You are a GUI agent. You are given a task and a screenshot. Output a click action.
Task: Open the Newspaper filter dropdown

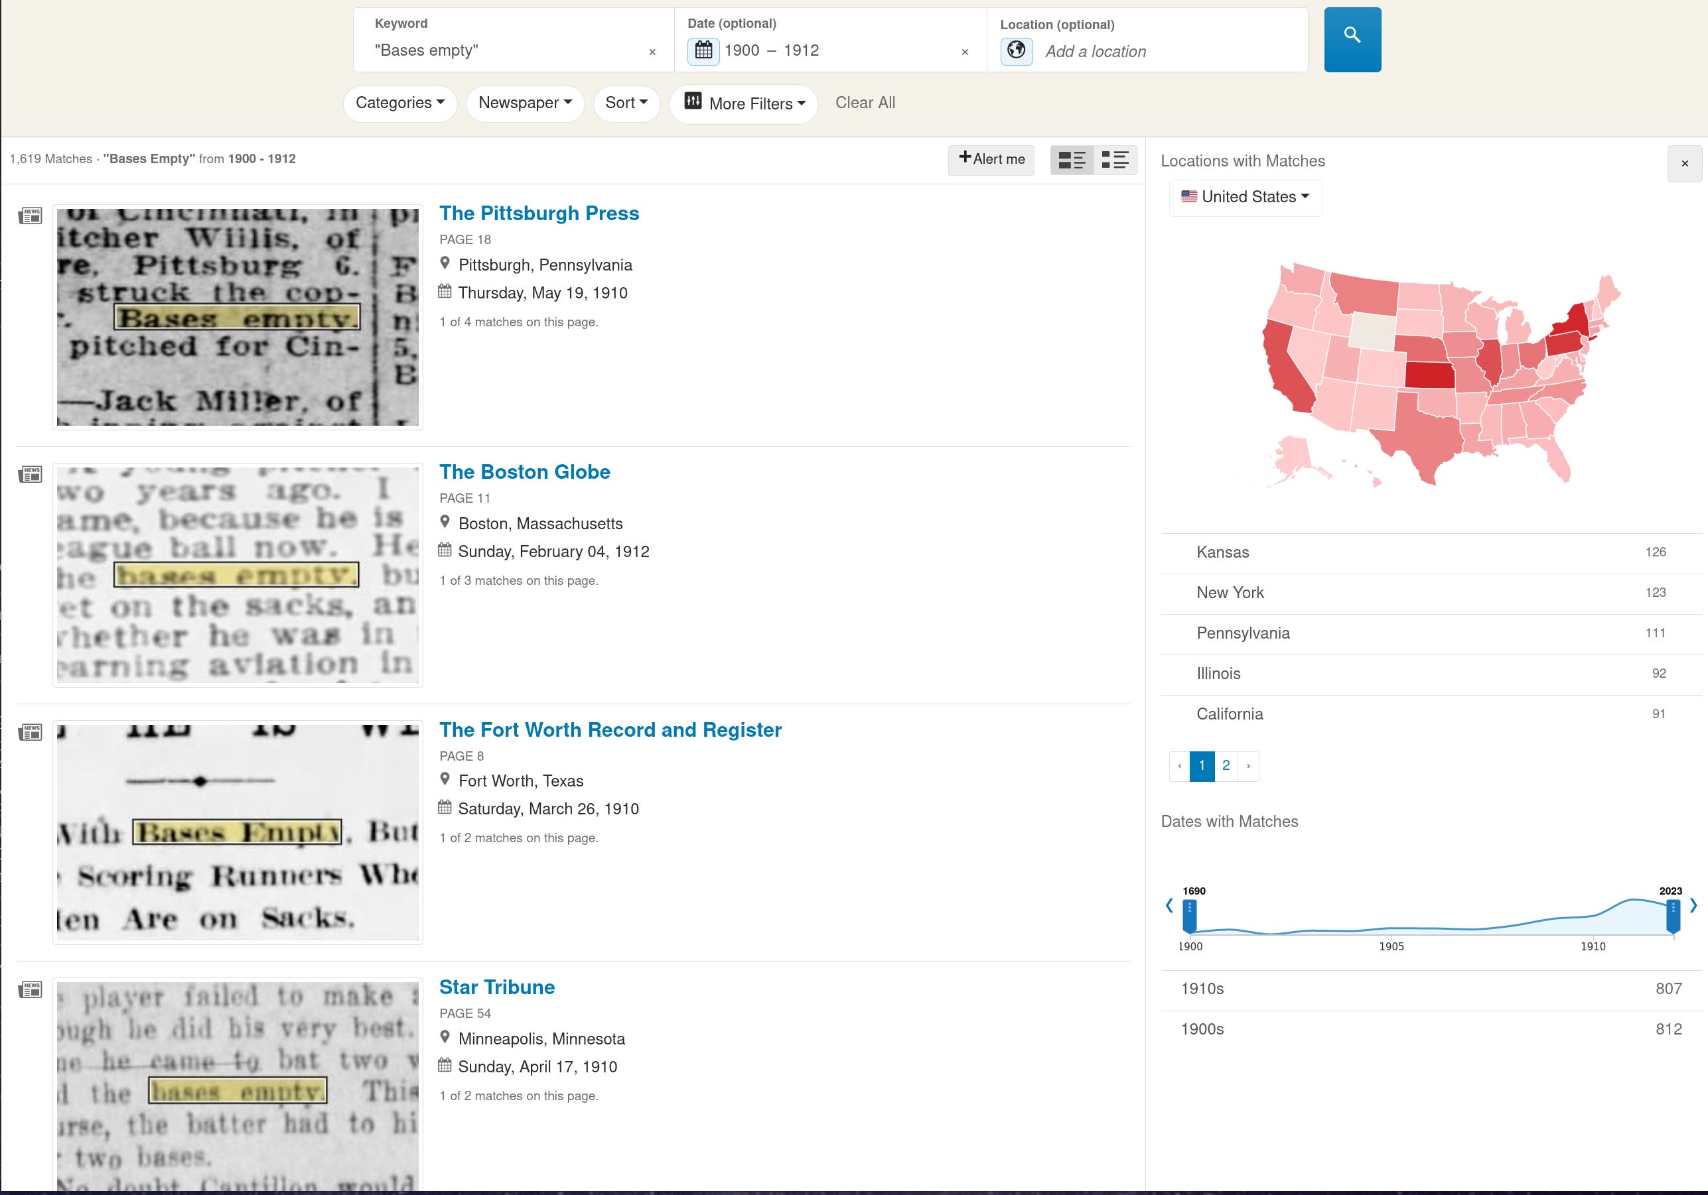[524, 103]
